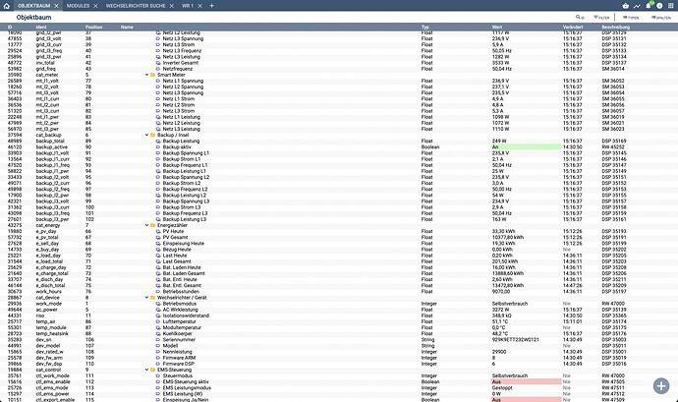Collapse the Smart Meter category
678x402 pixels.
(x=146, y=75)
